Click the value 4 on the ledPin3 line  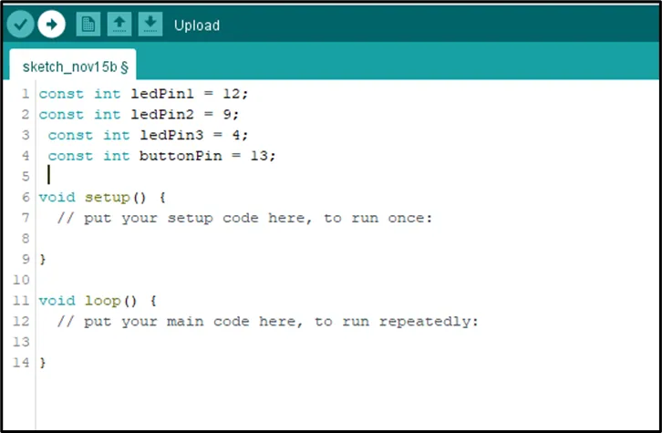tap(236, 135)
